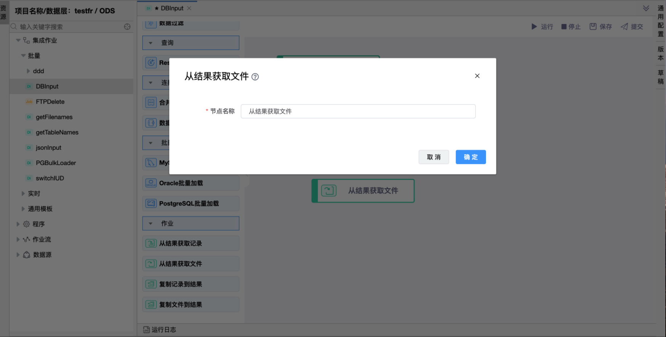Select the PostgreSQL批量加载 component
The width and height of the screenshot is (666, 337).
point(191,204)
